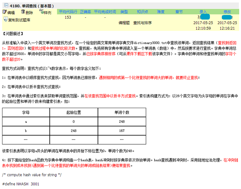Image resolution: width=241 pixels, height=189 pixels.
Task: Click red text 在该查找范围中以折半方式查找
Action: (x=110, y=96)
